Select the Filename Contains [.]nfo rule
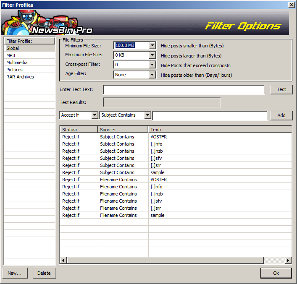Screen dimensions: 297x284 tap(176, 187)
